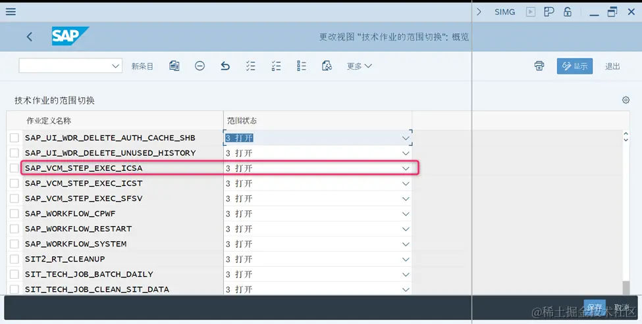Open status dropdown for SAP_UI_WDR_DELETE_AUTH_CACHE_SHB
The width and height of the screenshot is (642, 324).
[406, 138]
